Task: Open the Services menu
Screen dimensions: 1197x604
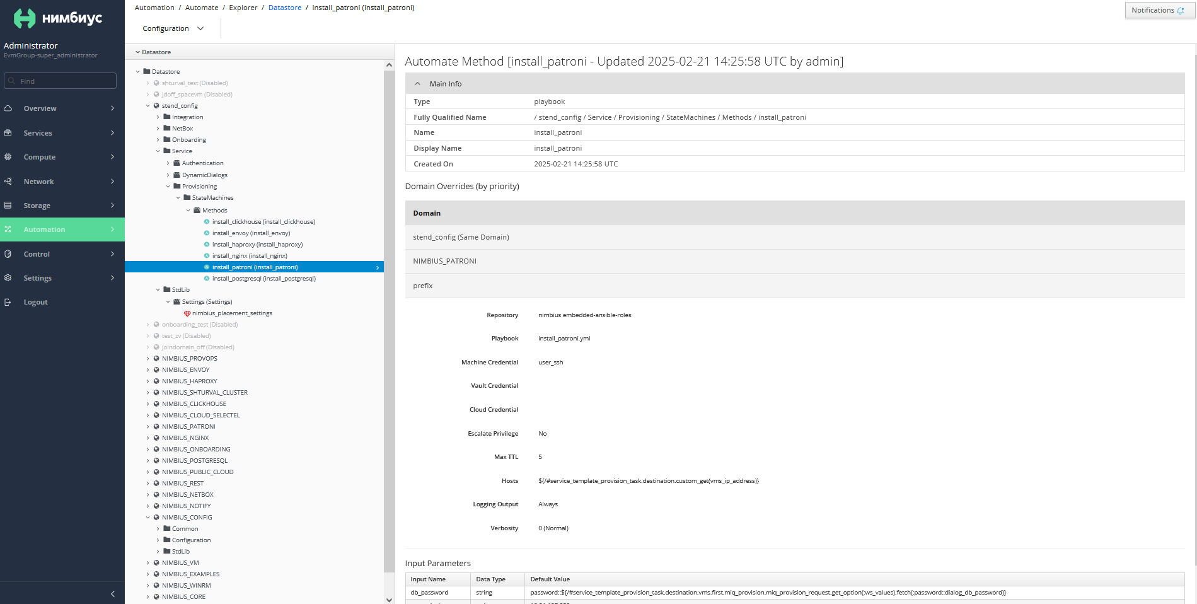Action: point(62,133)
